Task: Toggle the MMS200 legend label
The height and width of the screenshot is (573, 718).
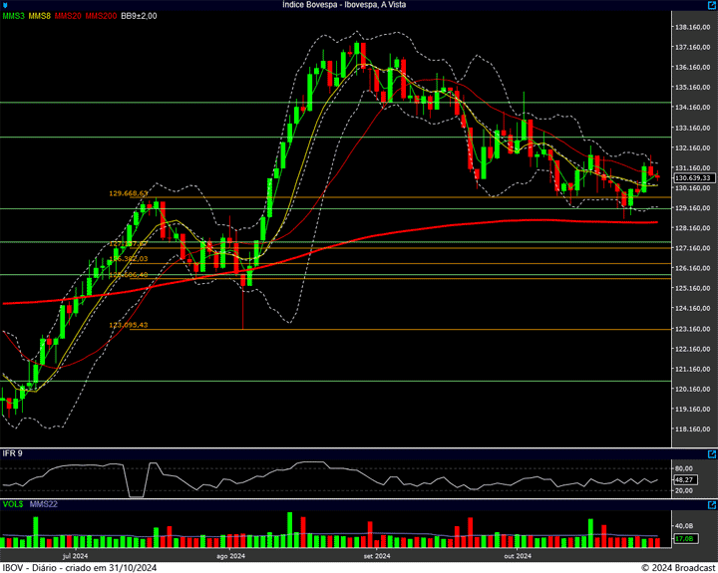Action: (x=101, y=17)
